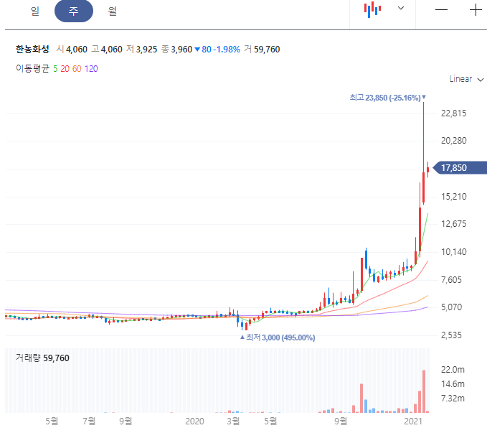Screen dimensions: 487x433
Task: Switch to the 일 (daily) chart tab
Action: pyautogui.click(x=34, y=11)
